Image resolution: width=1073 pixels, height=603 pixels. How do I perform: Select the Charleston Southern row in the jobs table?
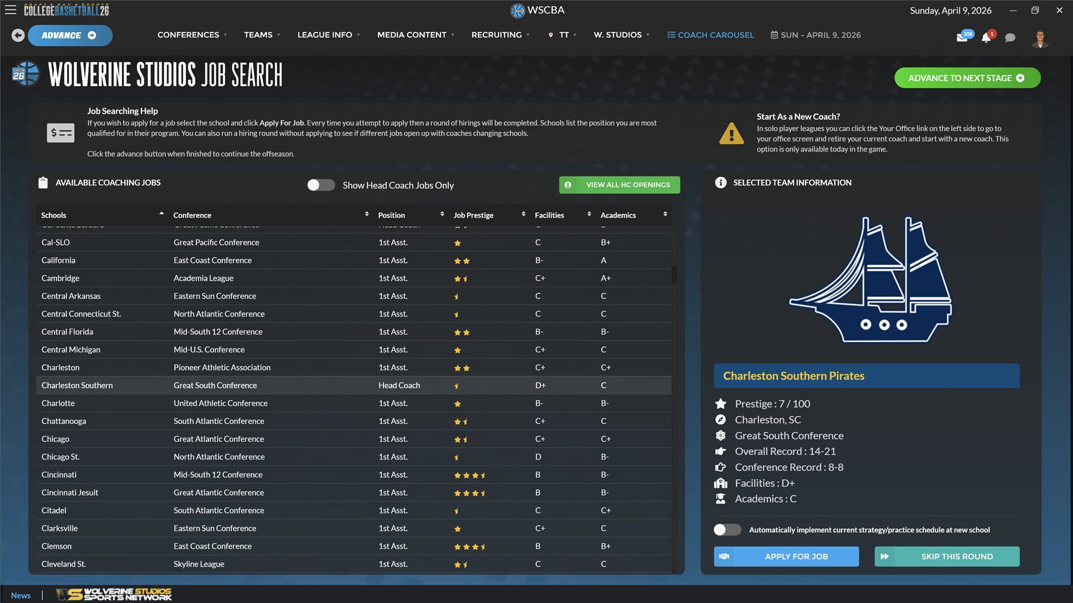click(224, 385)
